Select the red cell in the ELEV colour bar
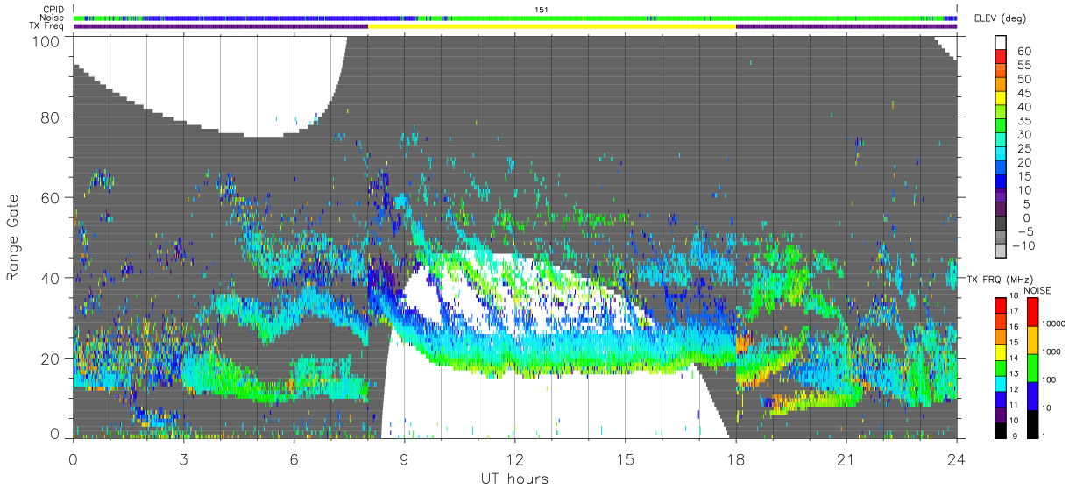 tap(1001, 57)
